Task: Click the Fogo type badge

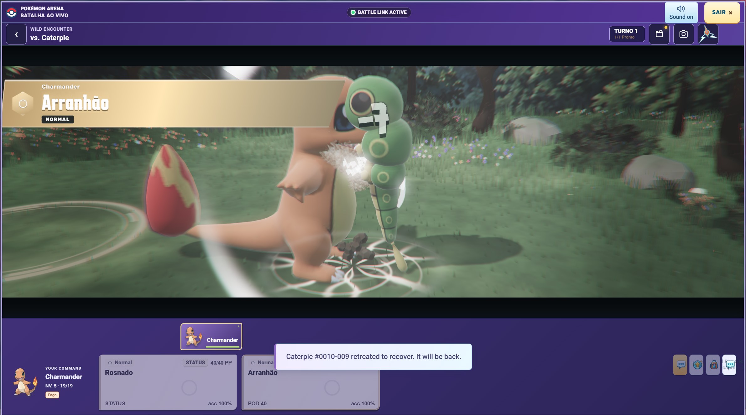Action: pyautogui.click(x=52, y=395)
